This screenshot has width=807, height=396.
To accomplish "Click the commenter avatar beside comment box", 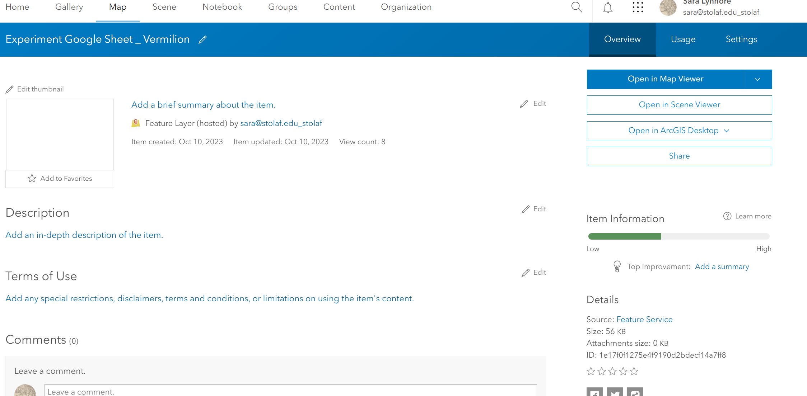I will (25, 391).
